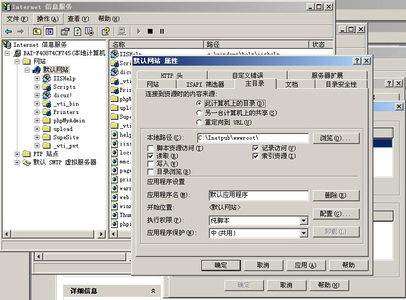Click the 帮助(H) button in background dialog
This screenshot has height=300, width=406.
(x=329, y=285)
